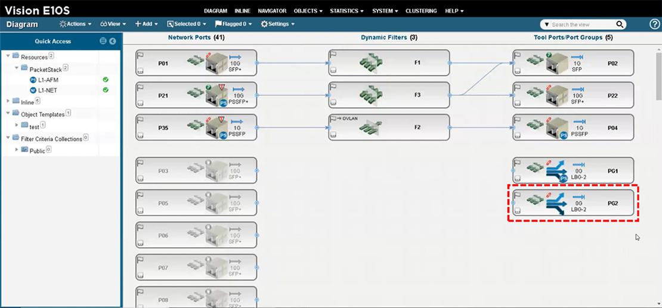This screenshot has width=662, height=308.
Task: Select L1-AFM in PacketStack tree
Action: pyautogui.click(x=48, y=80)
